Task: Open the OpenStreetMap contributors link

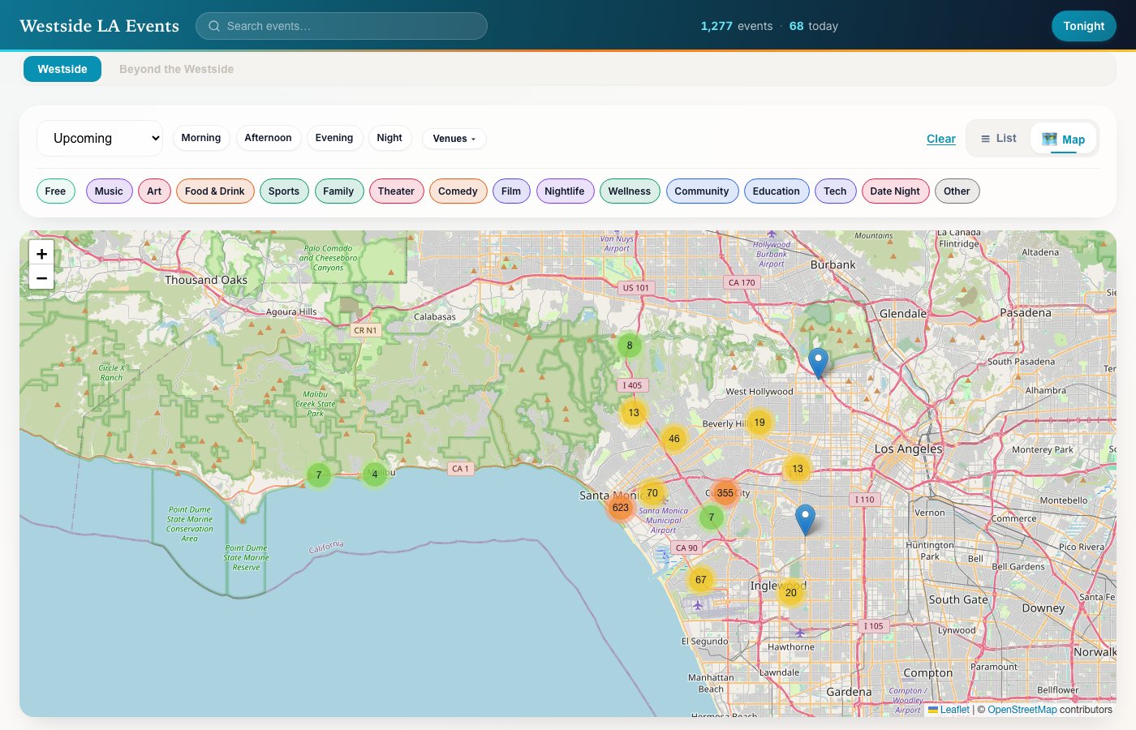Action: pos(1022,710)
